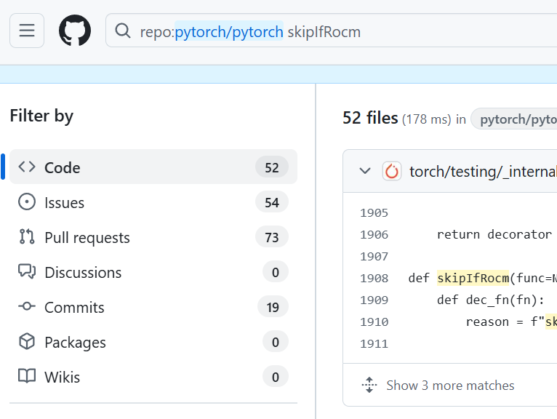Click the Discussions speech bubbles icon
The width and height of the screenshot is (557, 419).
pos(27,271)
